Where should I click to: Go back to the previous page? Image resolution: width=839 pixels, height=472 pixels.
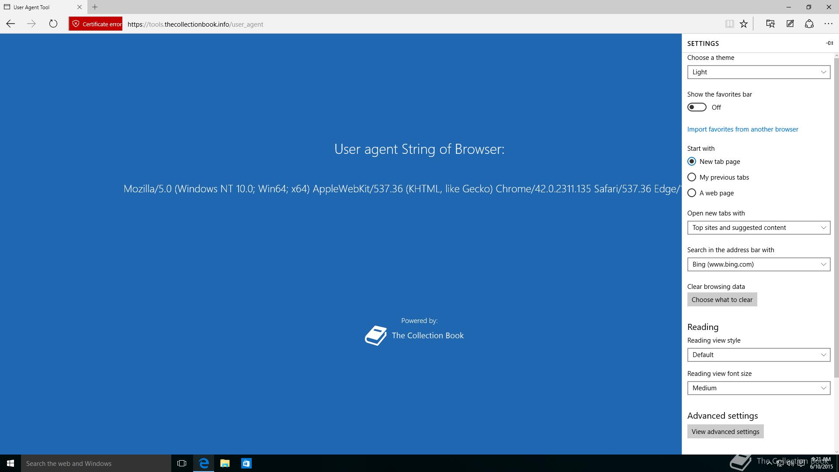click(x=10, y=24)
